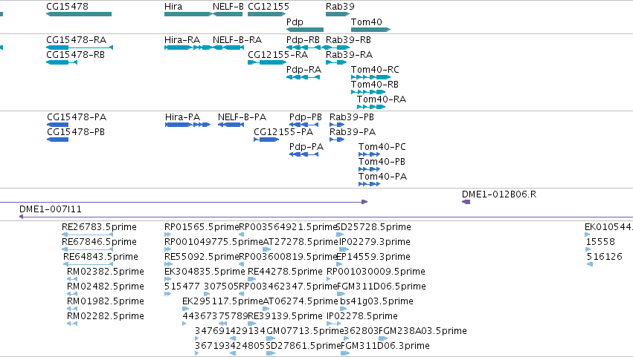Click EST label FGM238A03.5prime
Screen dimensions: 633x357
click(422, 332)
